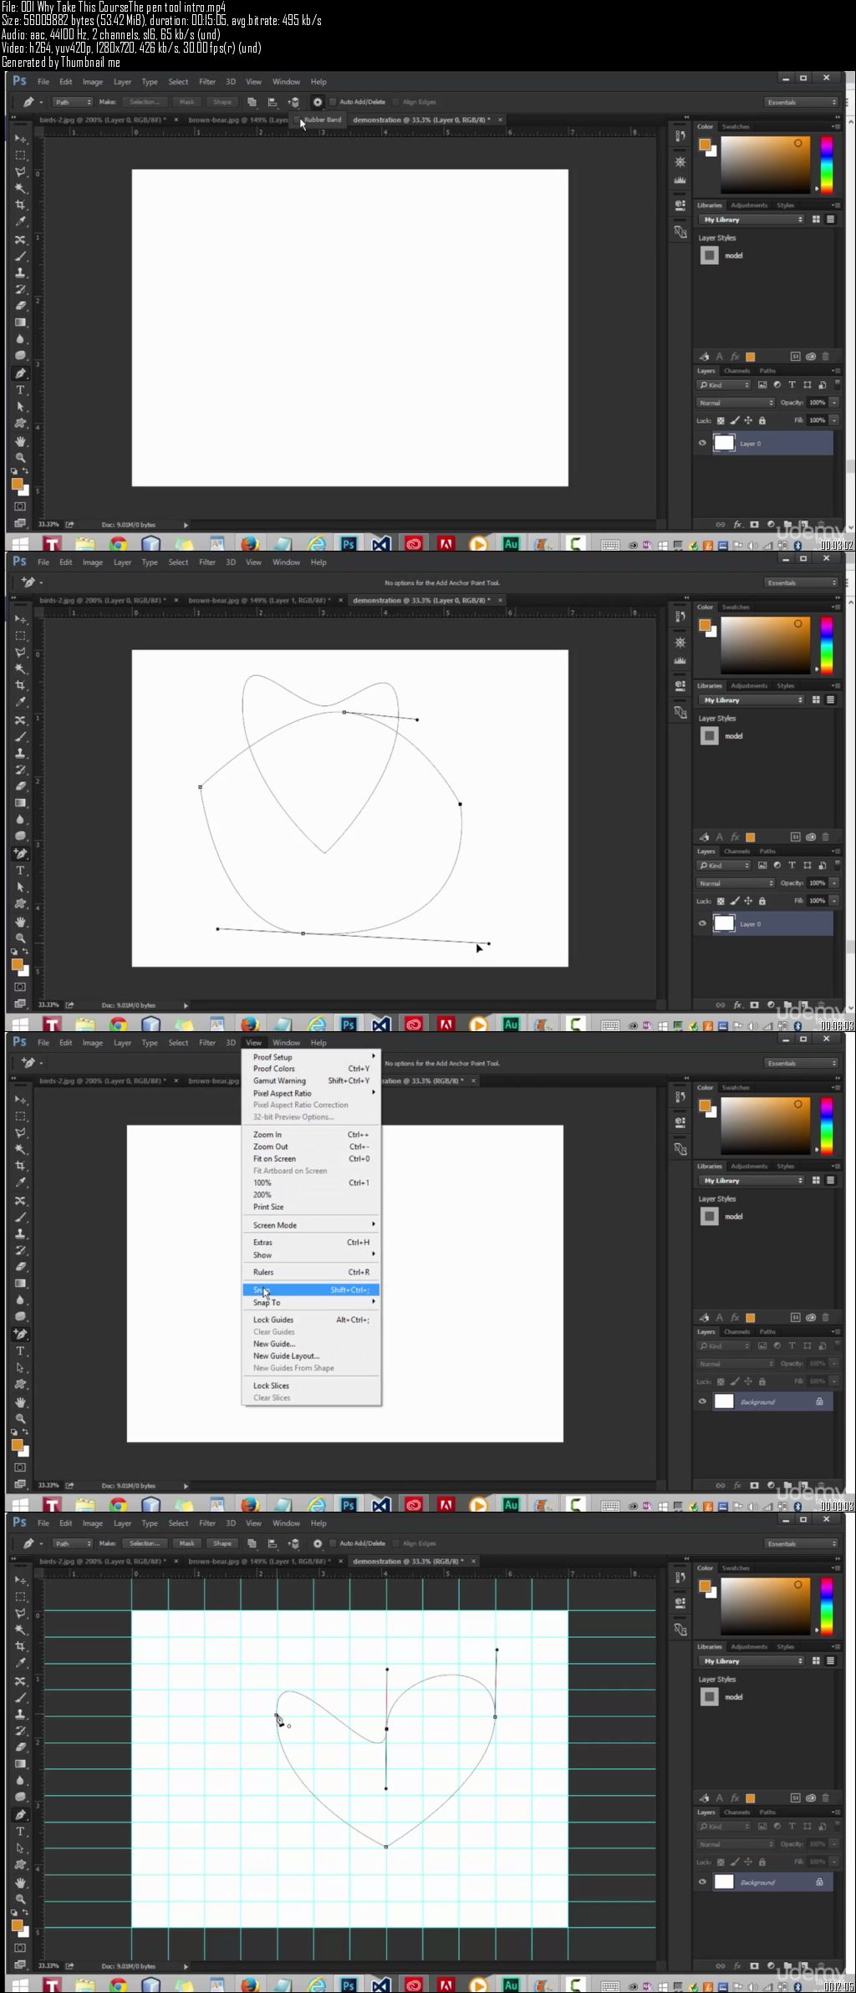Filter for type layers in 00:06:02 frame
This screenshot has height=1993, width=856.
click(792, 866)
